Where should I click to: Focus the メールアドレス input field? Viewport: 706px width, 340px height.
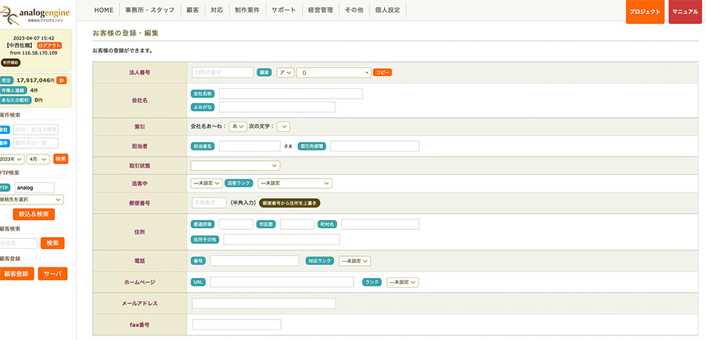(264, 303)
